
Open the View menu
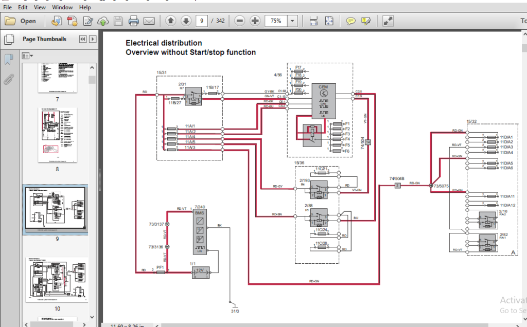click(40, 7)
